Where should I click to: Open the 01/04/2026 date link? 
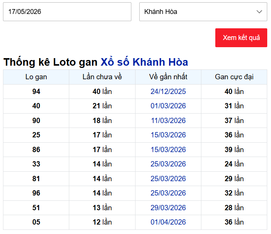[168, 222]
